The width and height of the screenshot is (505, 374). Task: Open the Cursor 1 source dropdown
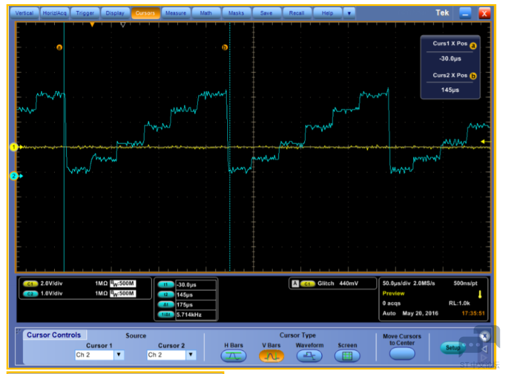[x=119, y=355]
